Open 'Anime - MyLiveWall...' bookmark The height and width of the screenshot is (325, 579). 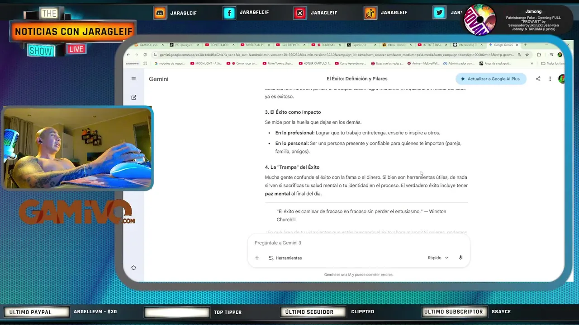(423, 63)
